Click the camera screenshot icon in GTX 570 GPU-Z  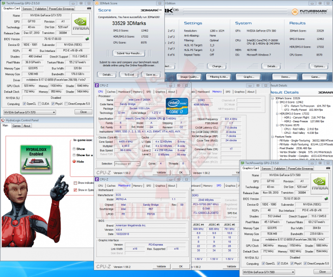point(89,8)
